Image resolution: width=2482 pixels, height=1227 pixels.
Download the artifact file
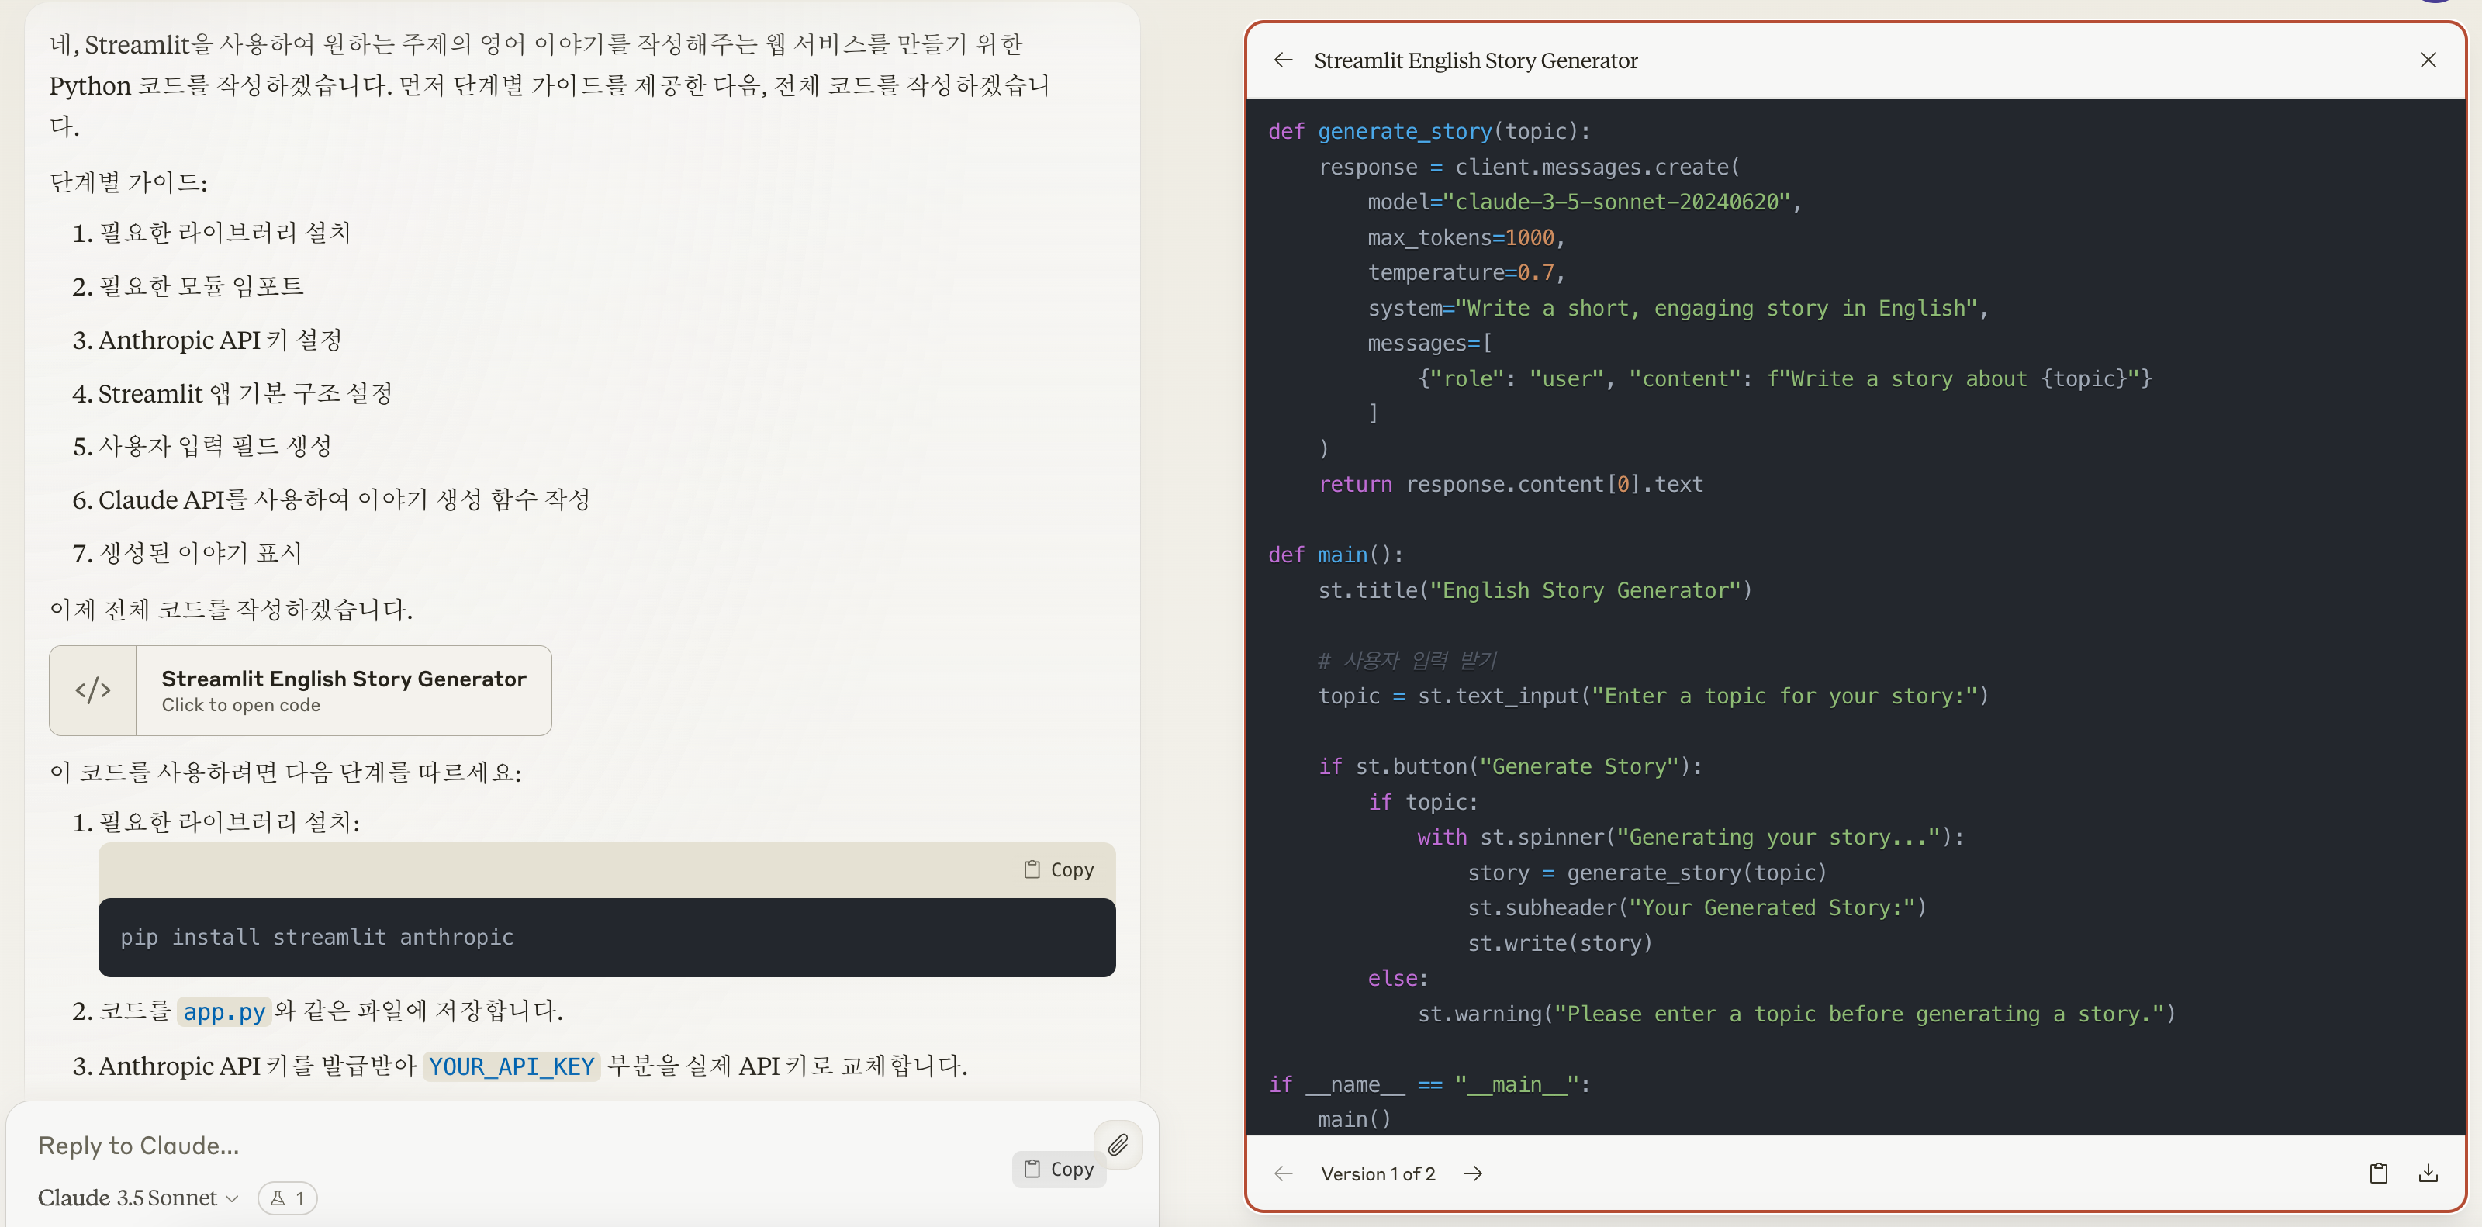2428,1173
